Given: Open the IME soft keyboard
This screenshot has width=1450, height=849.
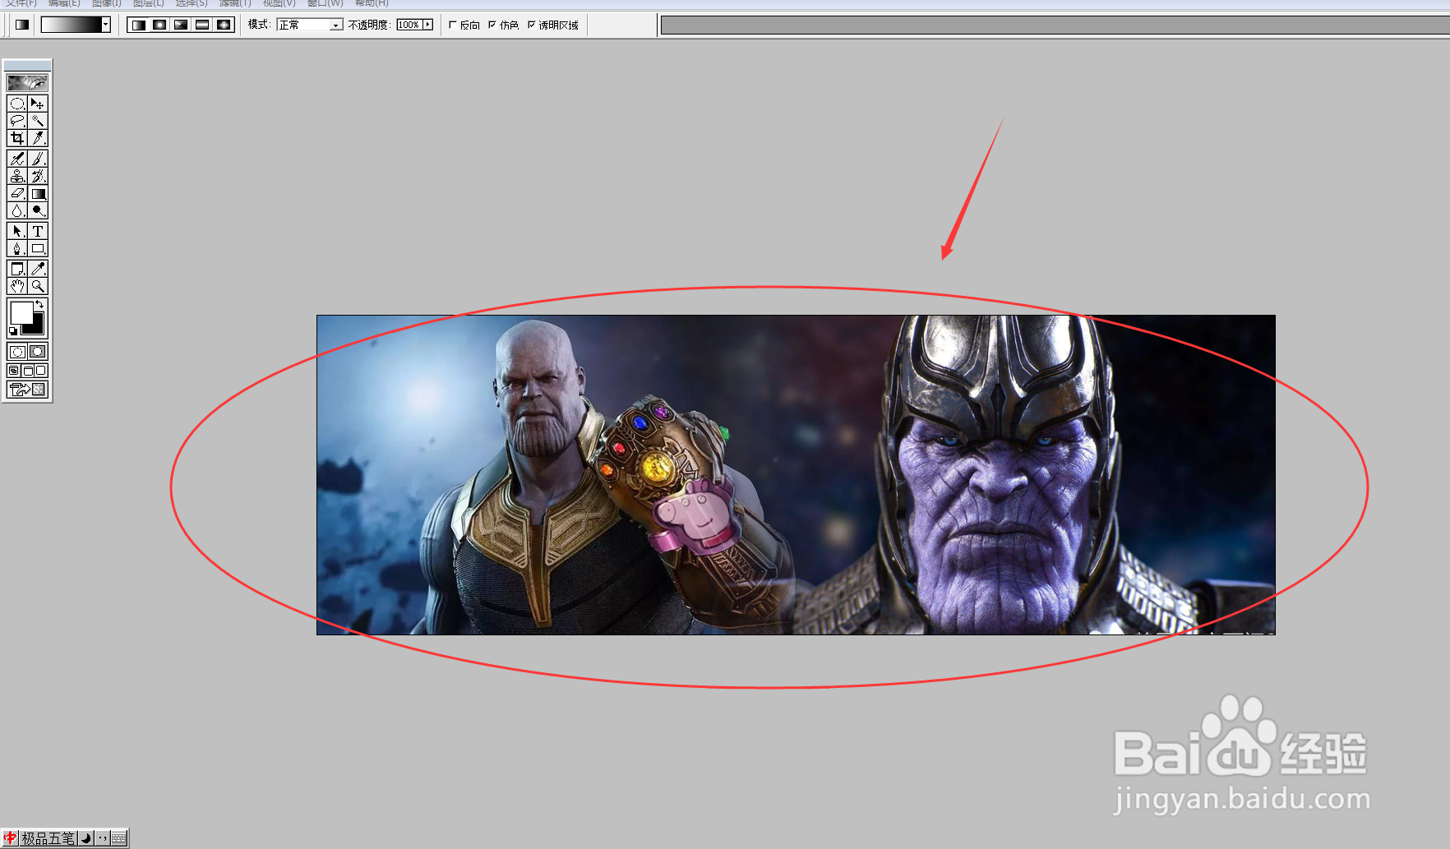Looking at the screenshot, I should (119, 838).
